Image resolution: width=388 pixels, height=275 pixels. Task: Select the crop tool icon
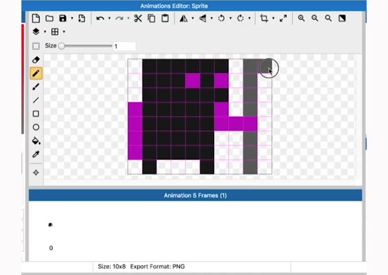pyautogui.click(x=264, y=18)
